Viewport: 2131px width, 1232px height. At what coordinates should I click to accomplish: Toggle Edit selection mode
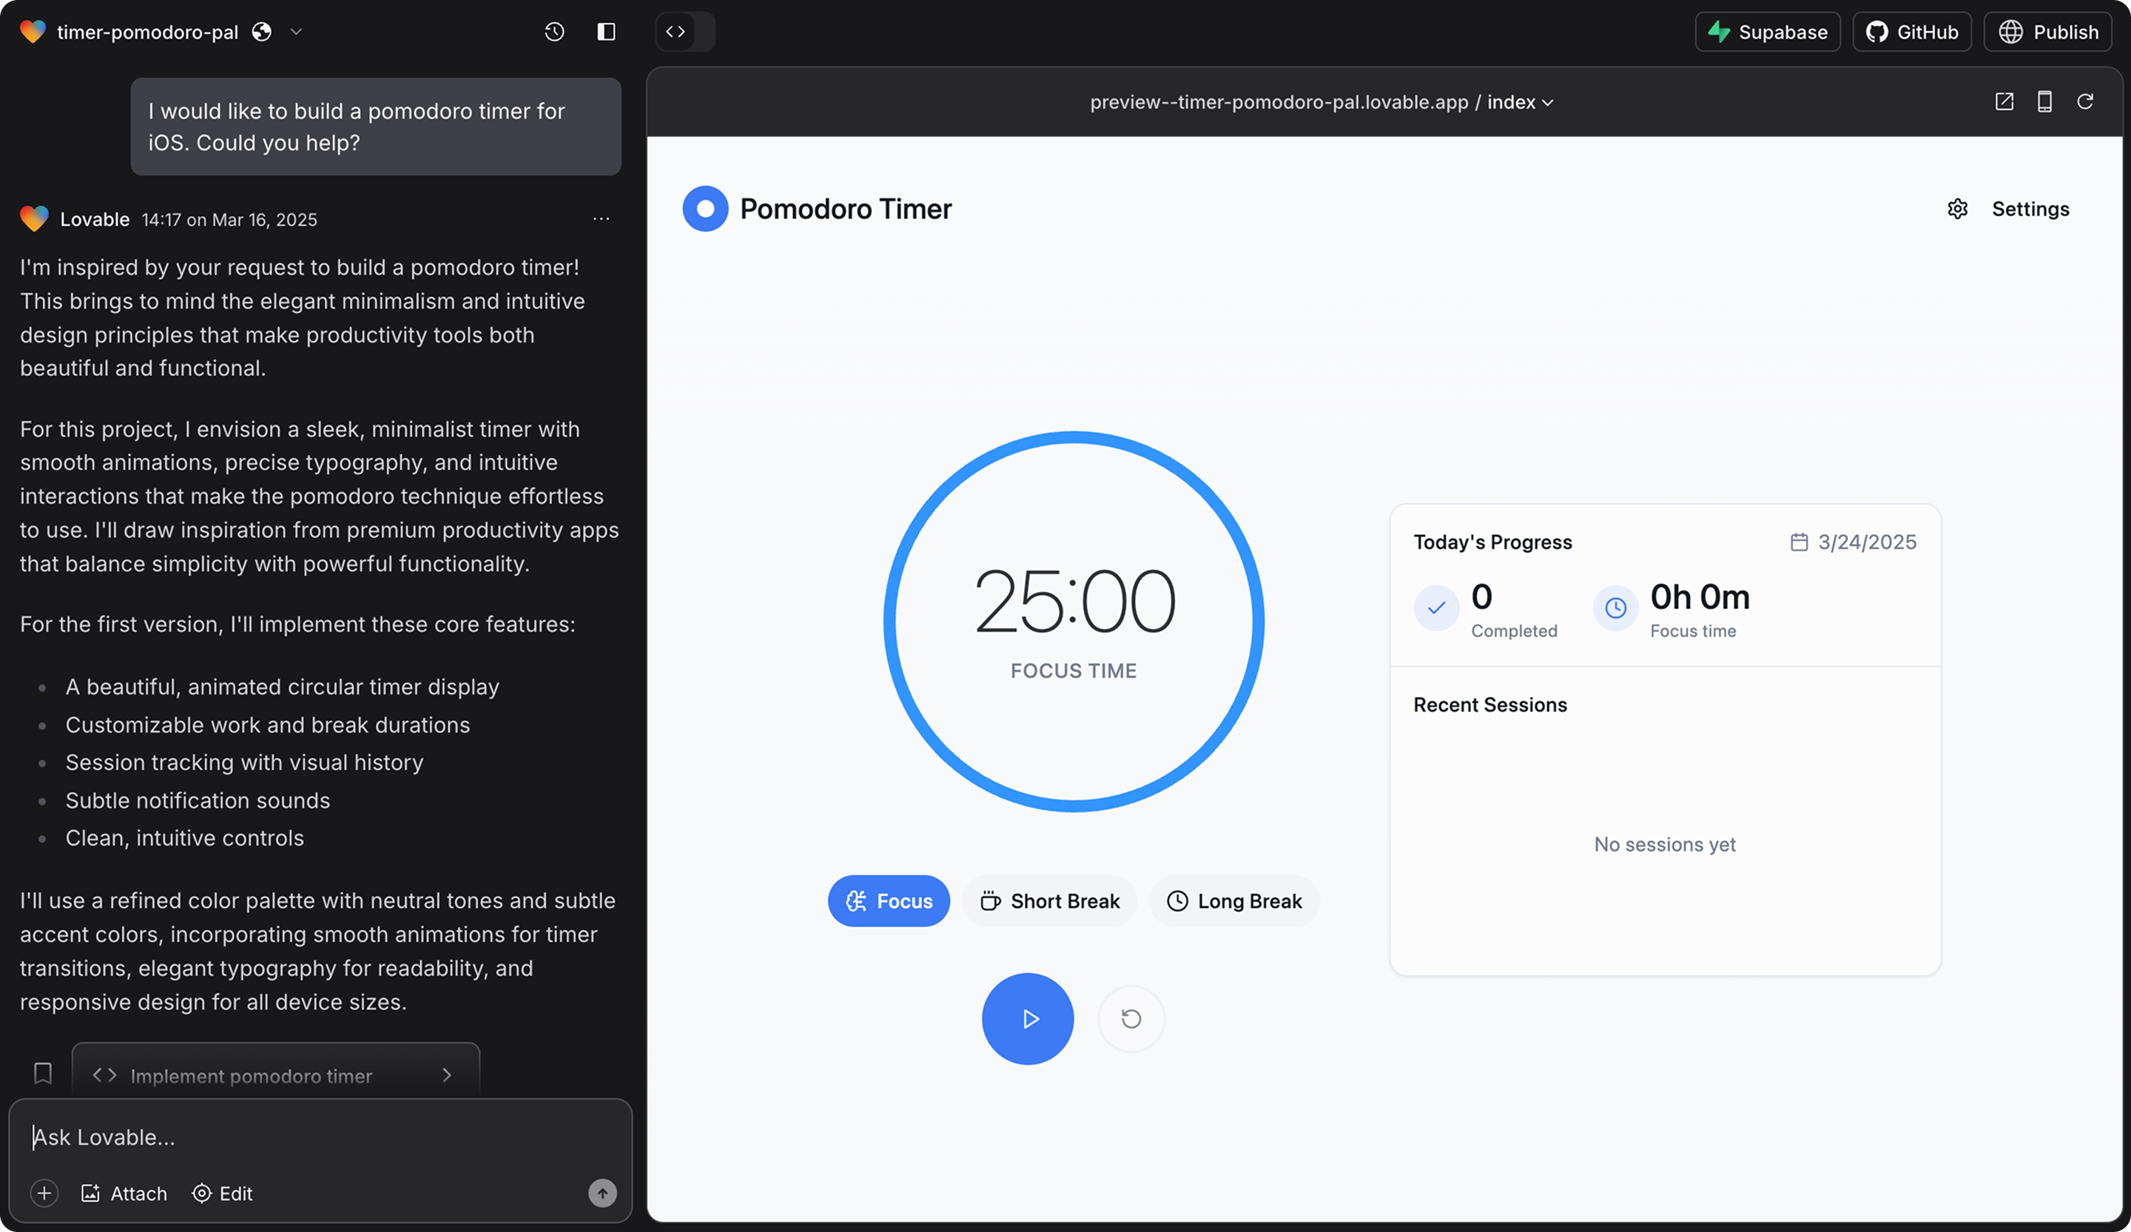pos(223,1193)
